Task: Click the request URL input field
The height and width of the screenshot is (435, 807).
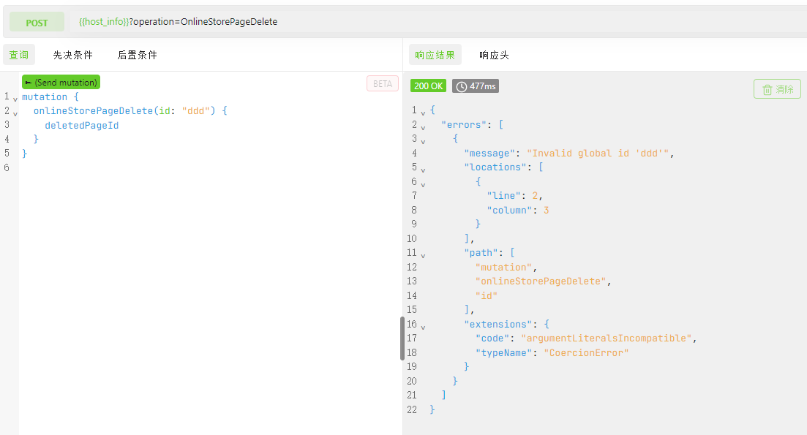Action: 439,22
